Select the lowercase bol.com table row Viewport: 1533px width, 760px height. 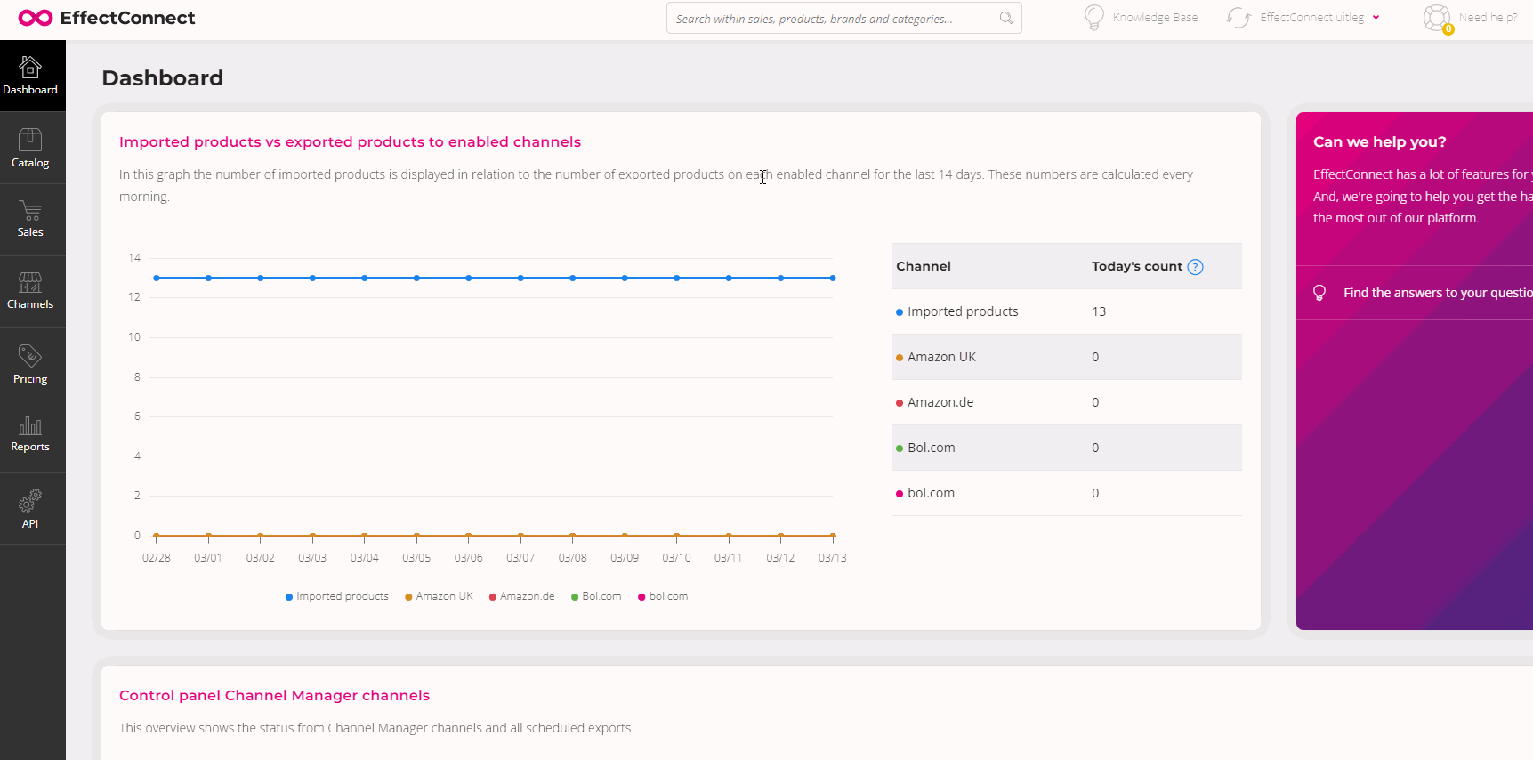pyautogui.click(x=1066, y=493)
